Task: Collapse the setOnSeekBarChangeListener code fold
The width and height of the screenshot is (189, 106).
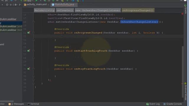Action: [34, 22]
